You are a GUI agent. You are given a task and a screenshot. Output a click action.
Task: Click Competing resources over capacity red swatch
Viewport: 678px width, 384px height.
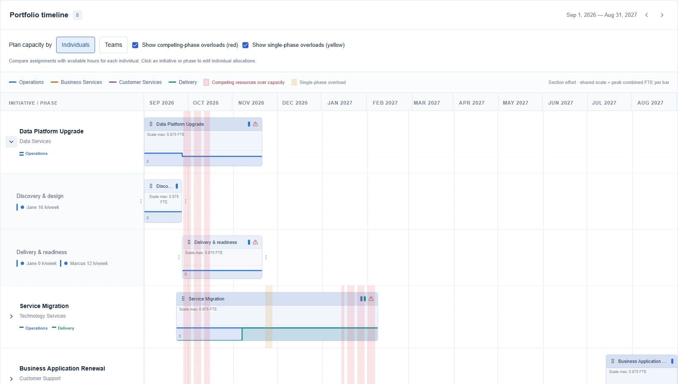(206, 82)
